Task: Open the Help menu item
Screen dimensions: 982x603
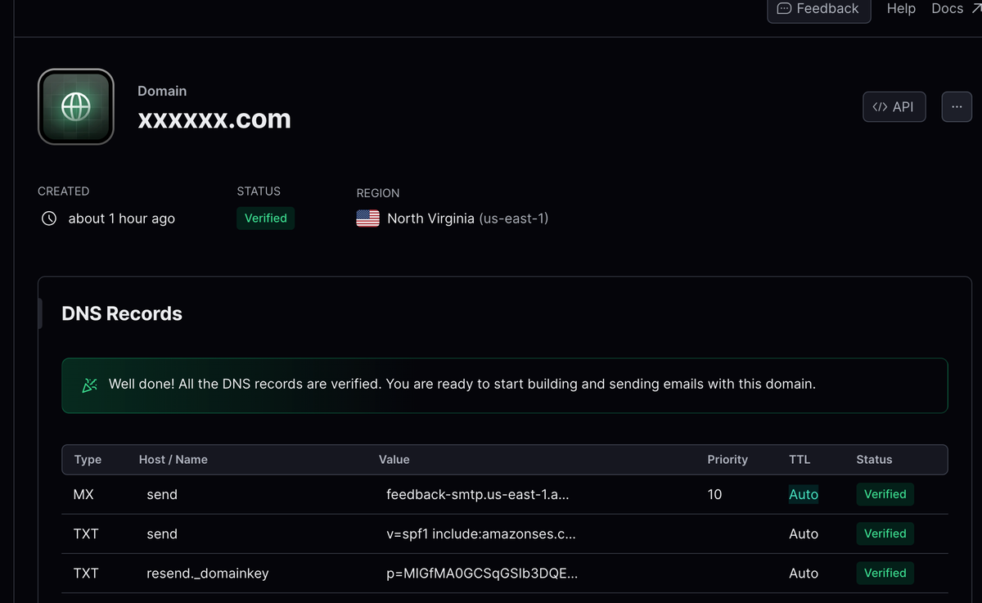Action: (x=901, y=8)
